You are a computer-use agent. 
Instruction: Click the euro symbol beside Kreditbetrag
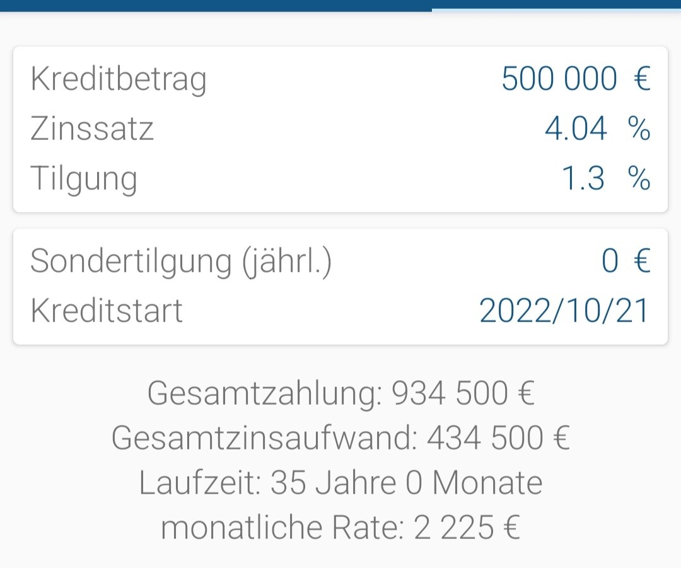coord(641,79)
